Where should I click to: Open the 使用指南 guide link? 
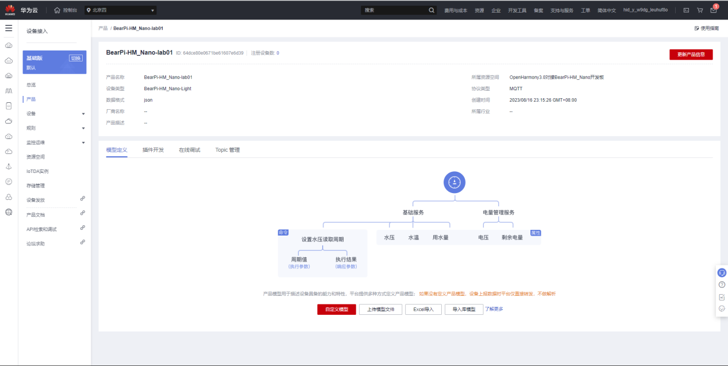click(x=707, y=28)
